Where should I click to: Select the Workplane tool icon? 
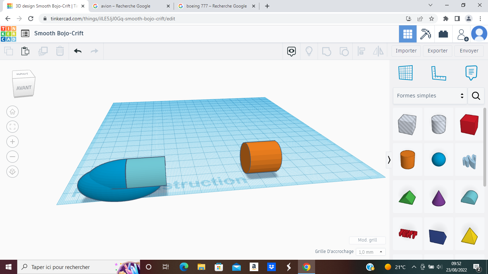(x=405, y=73)
